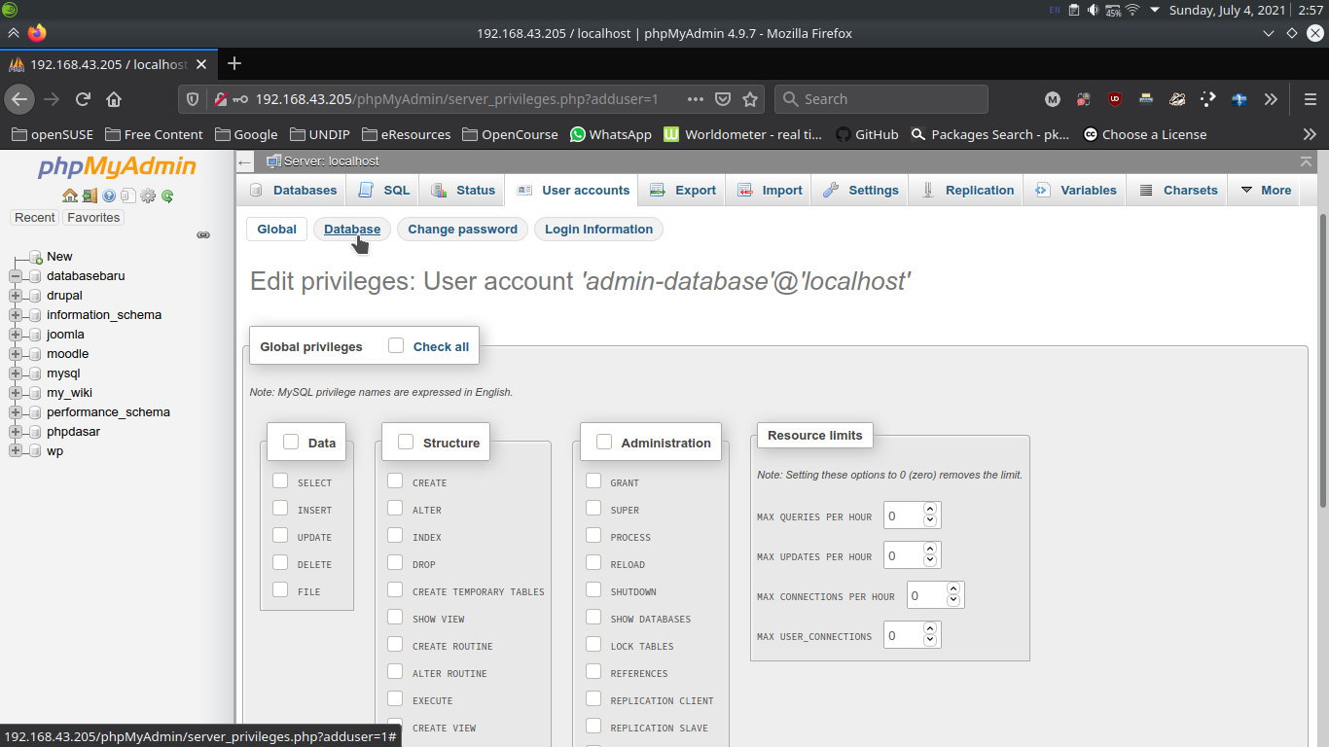Tick the SHOW DATABASES privilege
Viewport: 1329px width, 747px height.
pyautogui.click(x=593, y=617)
